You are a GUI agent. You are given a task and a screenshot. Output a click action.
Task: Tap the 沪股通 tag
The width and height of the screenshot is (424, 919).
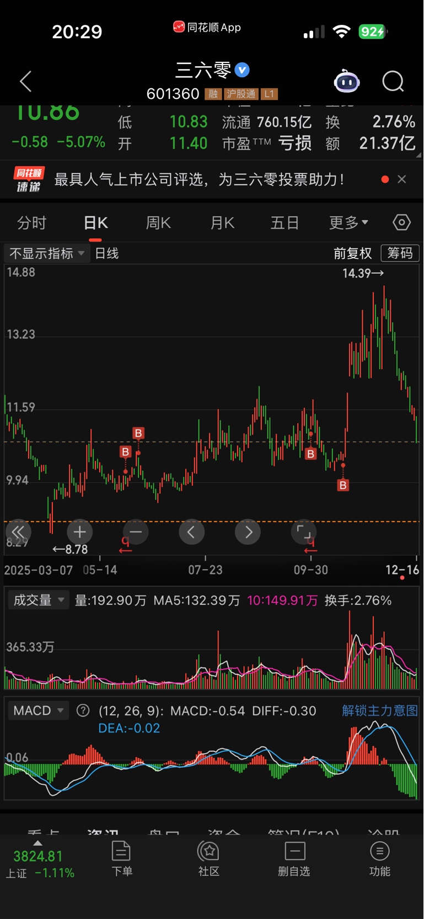pyautogui.click(x=241, y=94)
